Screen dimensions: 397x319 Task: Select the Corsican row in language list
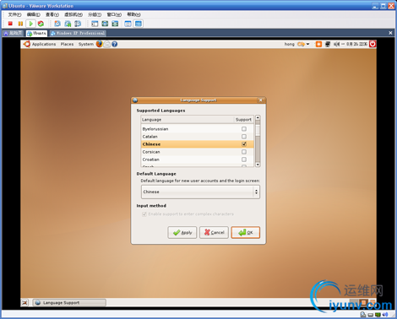197,152
